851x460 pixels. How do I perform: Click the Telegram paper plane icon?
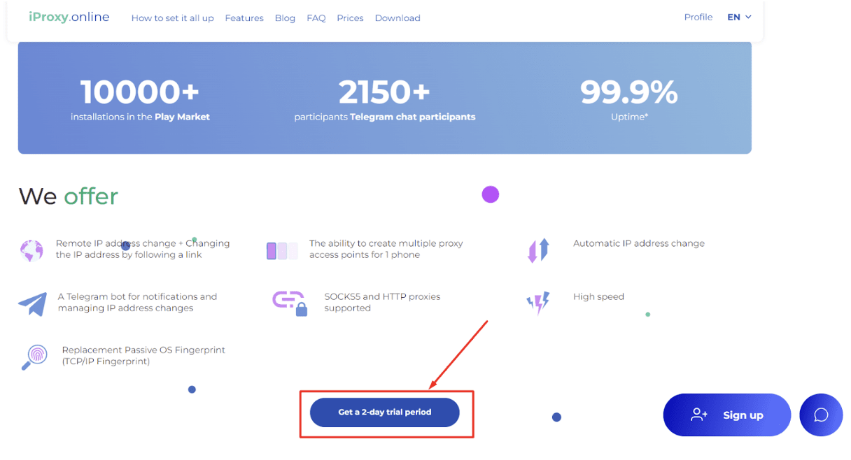click(32, 303)
